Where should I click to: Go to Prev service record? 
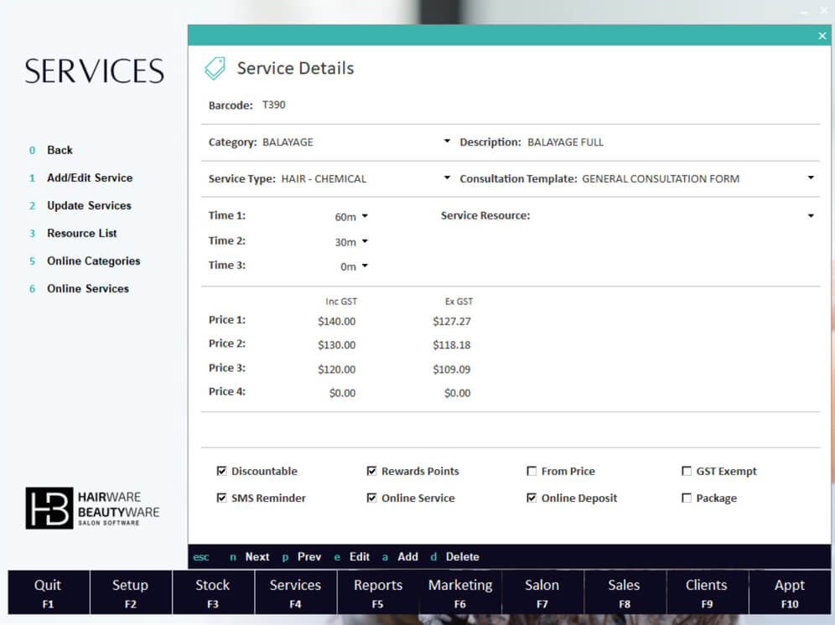309,557
